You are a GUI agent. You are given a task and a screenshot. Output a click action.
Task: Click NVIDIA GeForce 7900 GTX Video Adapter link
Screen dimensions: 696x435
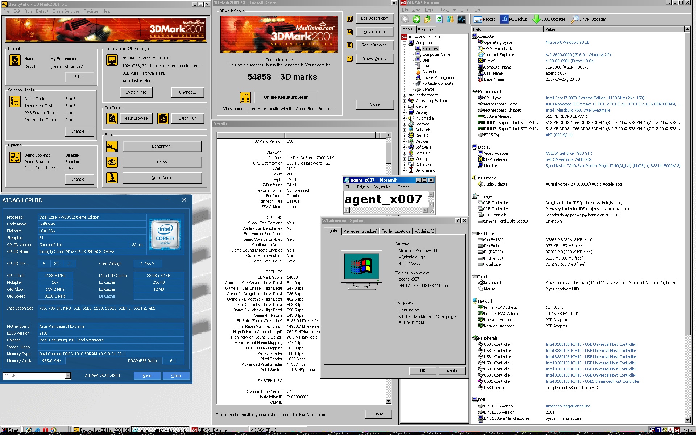click(568, 153)
